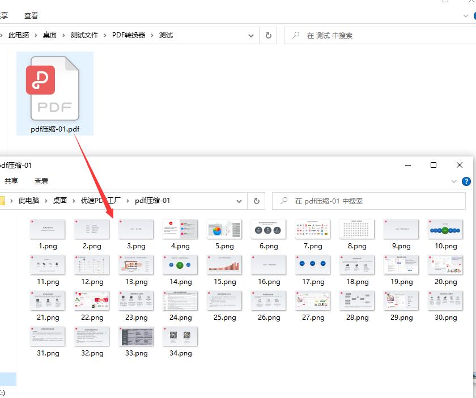Open the 共享 tab in pdf压缩-01 window
Viewport: 476px width, 398px height.
(x=12, y=180)
